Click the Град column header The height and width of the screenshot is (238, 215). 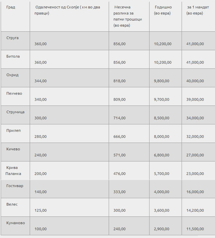coord(10,7)
